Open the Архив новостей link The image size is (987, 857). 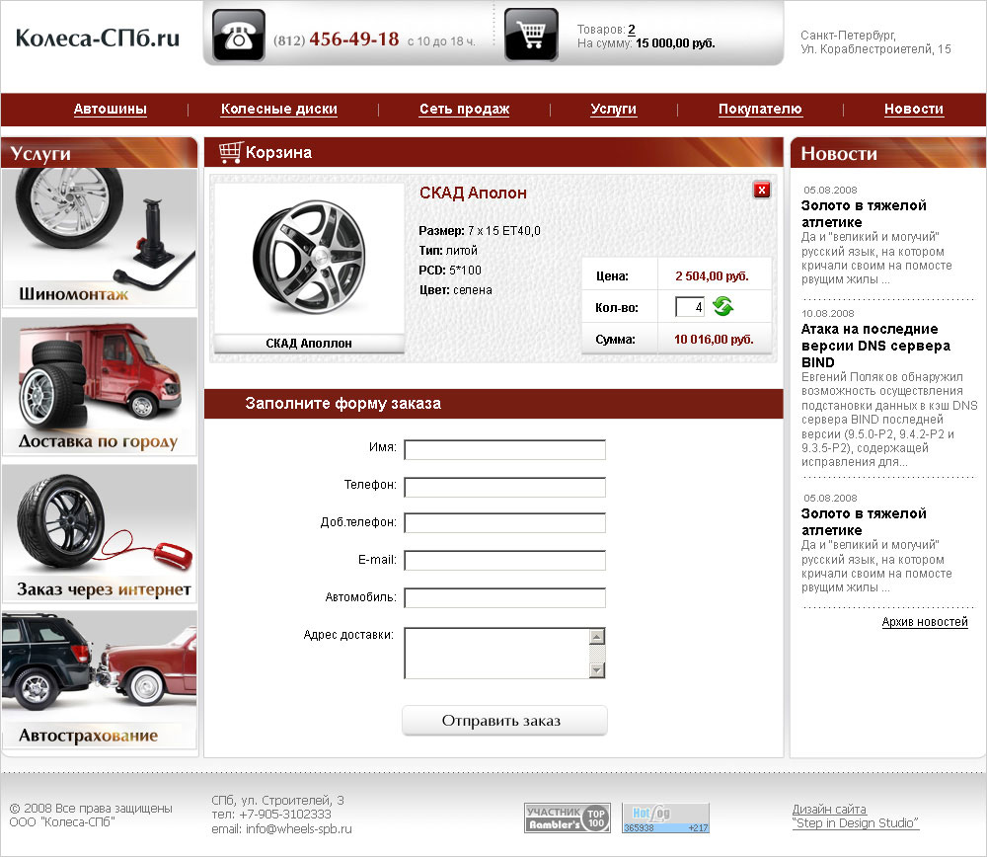click(x=925, y=622)
